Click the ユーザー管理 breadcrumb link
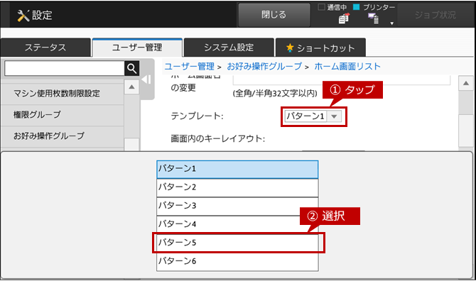This screenshot has width=476, height=281. [x=190, y=67]
